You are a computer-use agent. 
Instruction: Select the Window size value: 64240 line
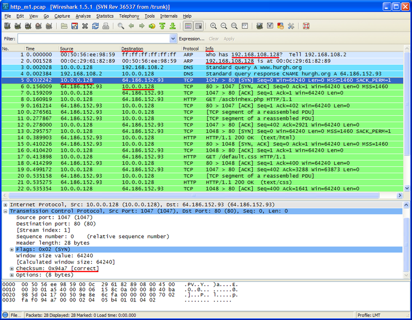point(55,256)
